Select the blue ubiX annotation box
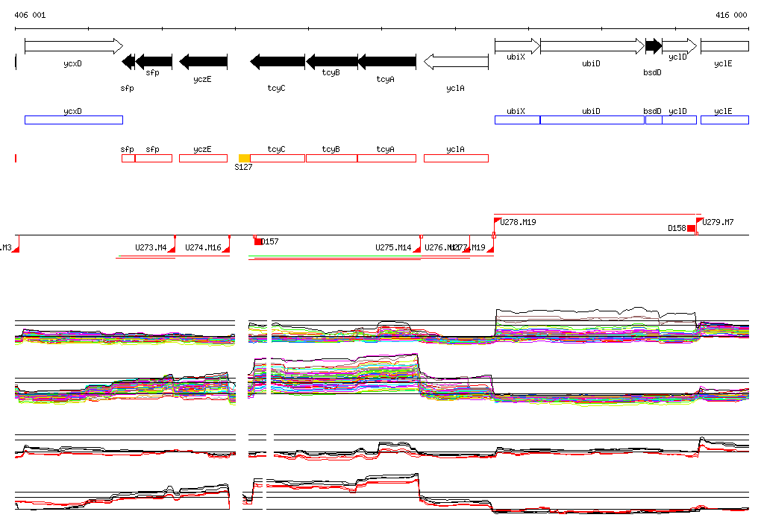The height and width of the screenshot is (532, 764). [518, 120]
